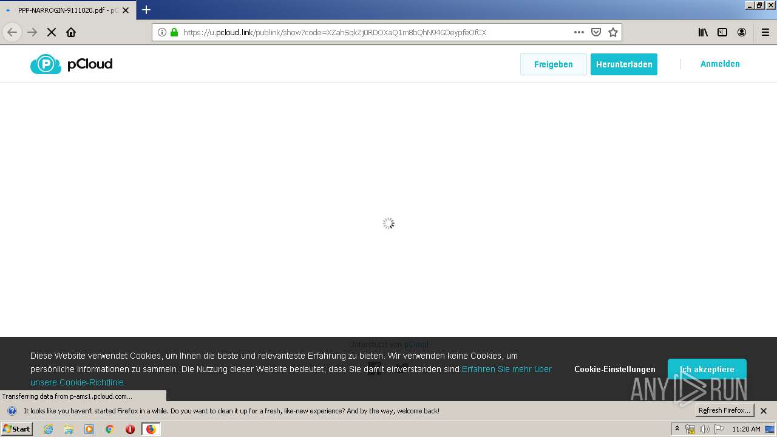Click the browser forward arrow
The image size is (777, 437).
tap(32, 32)
